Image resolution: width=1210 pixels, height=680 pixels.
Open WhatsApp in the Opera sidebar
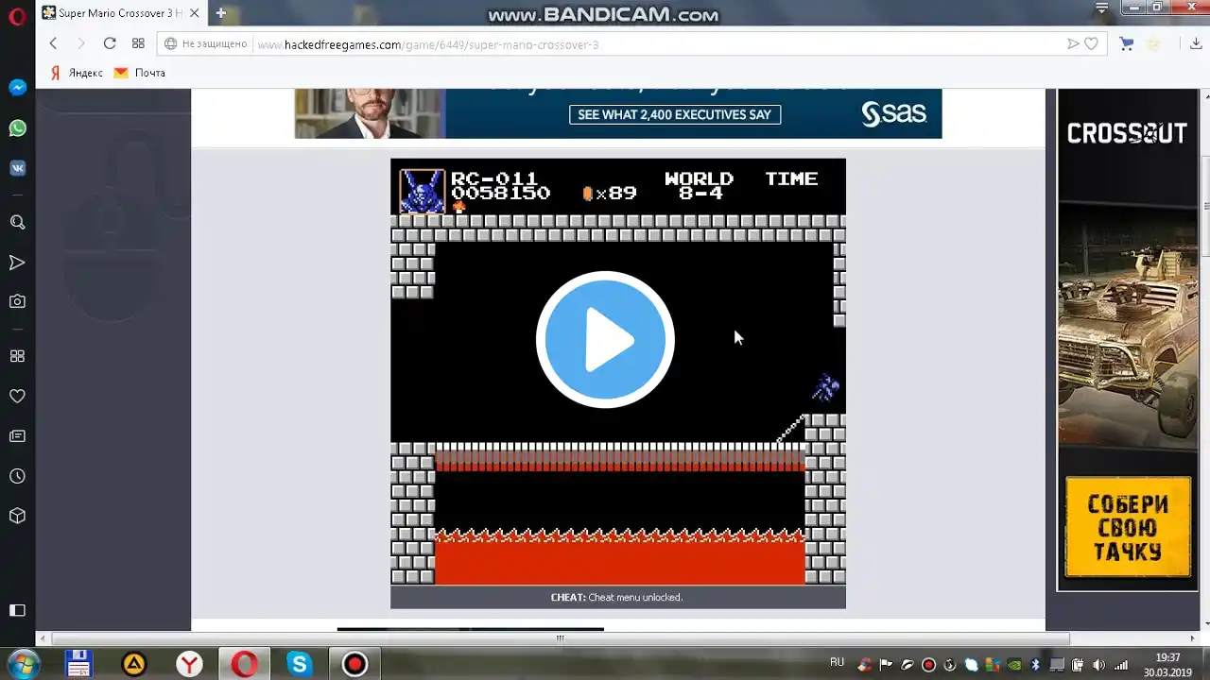pyautogui.click(x=17, y=128)
